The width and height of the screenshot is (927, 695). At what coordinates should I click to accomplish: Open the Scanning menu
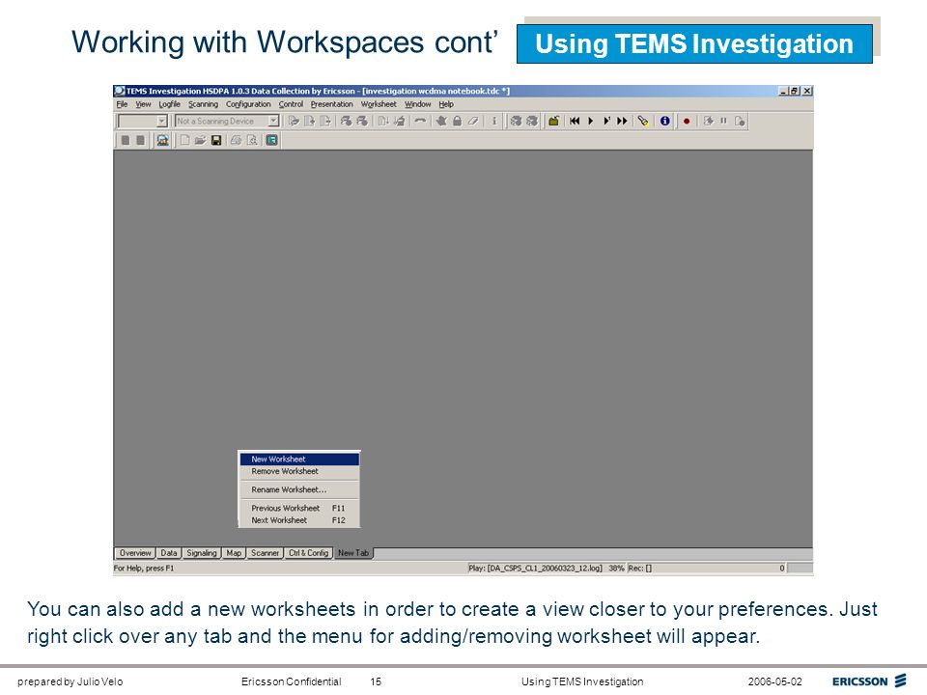203,104
